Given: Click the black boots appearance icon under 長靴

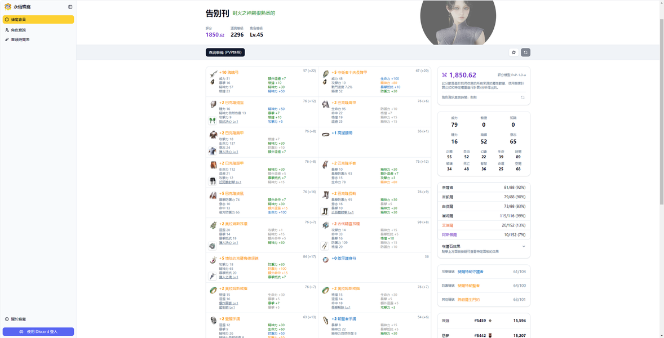Looking at the screenshot, I should pos(325,211).
